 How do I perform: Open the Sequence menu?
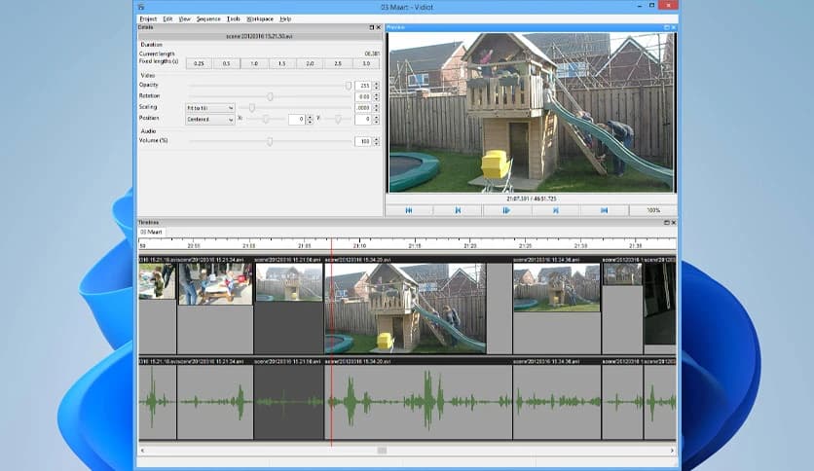[x=208, y=18]
